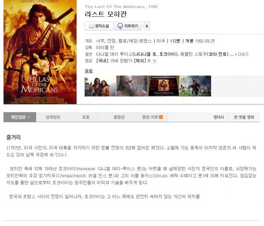Click director name 마이클 만
The image size is (264, 226).
(105, 48)
